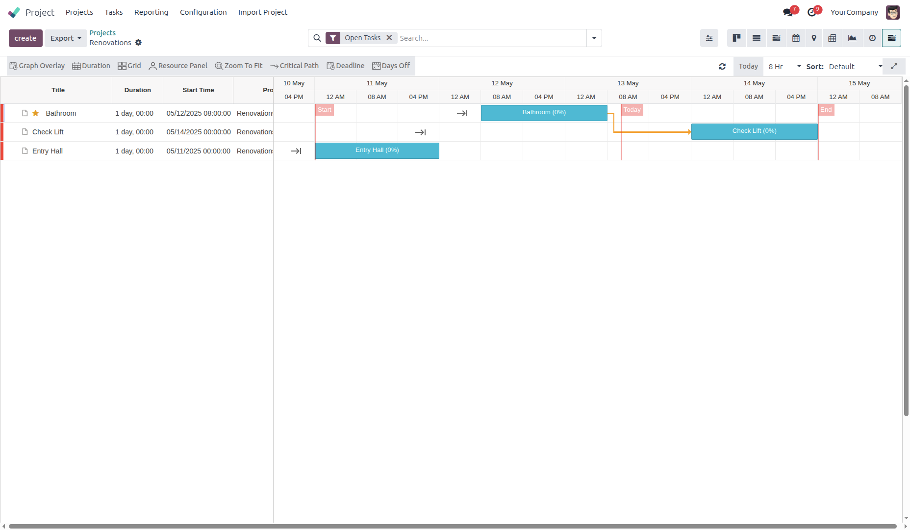This screenshot has height=530, width=910.
Task: Open the Export dropdown
Action: point(66,38)
